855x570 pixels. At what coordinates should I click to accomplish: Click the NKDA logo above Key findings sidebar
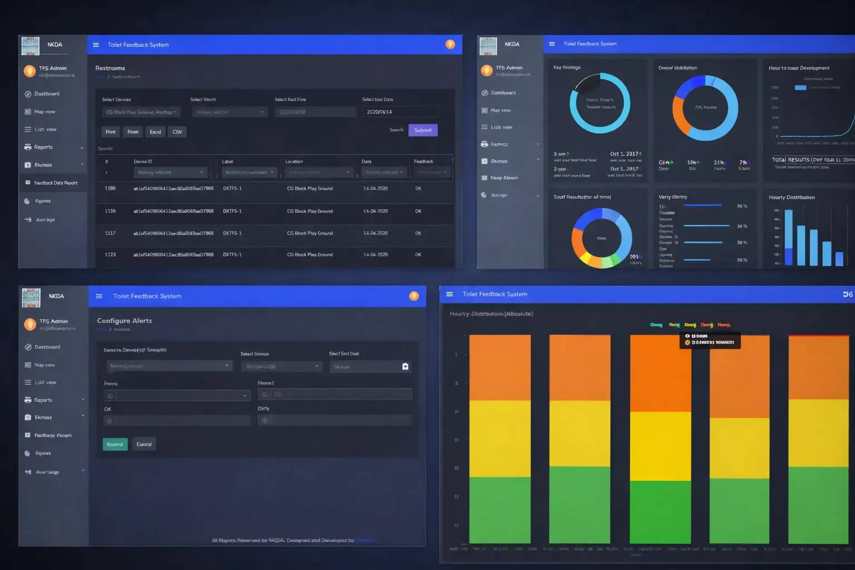pos(488,46)
